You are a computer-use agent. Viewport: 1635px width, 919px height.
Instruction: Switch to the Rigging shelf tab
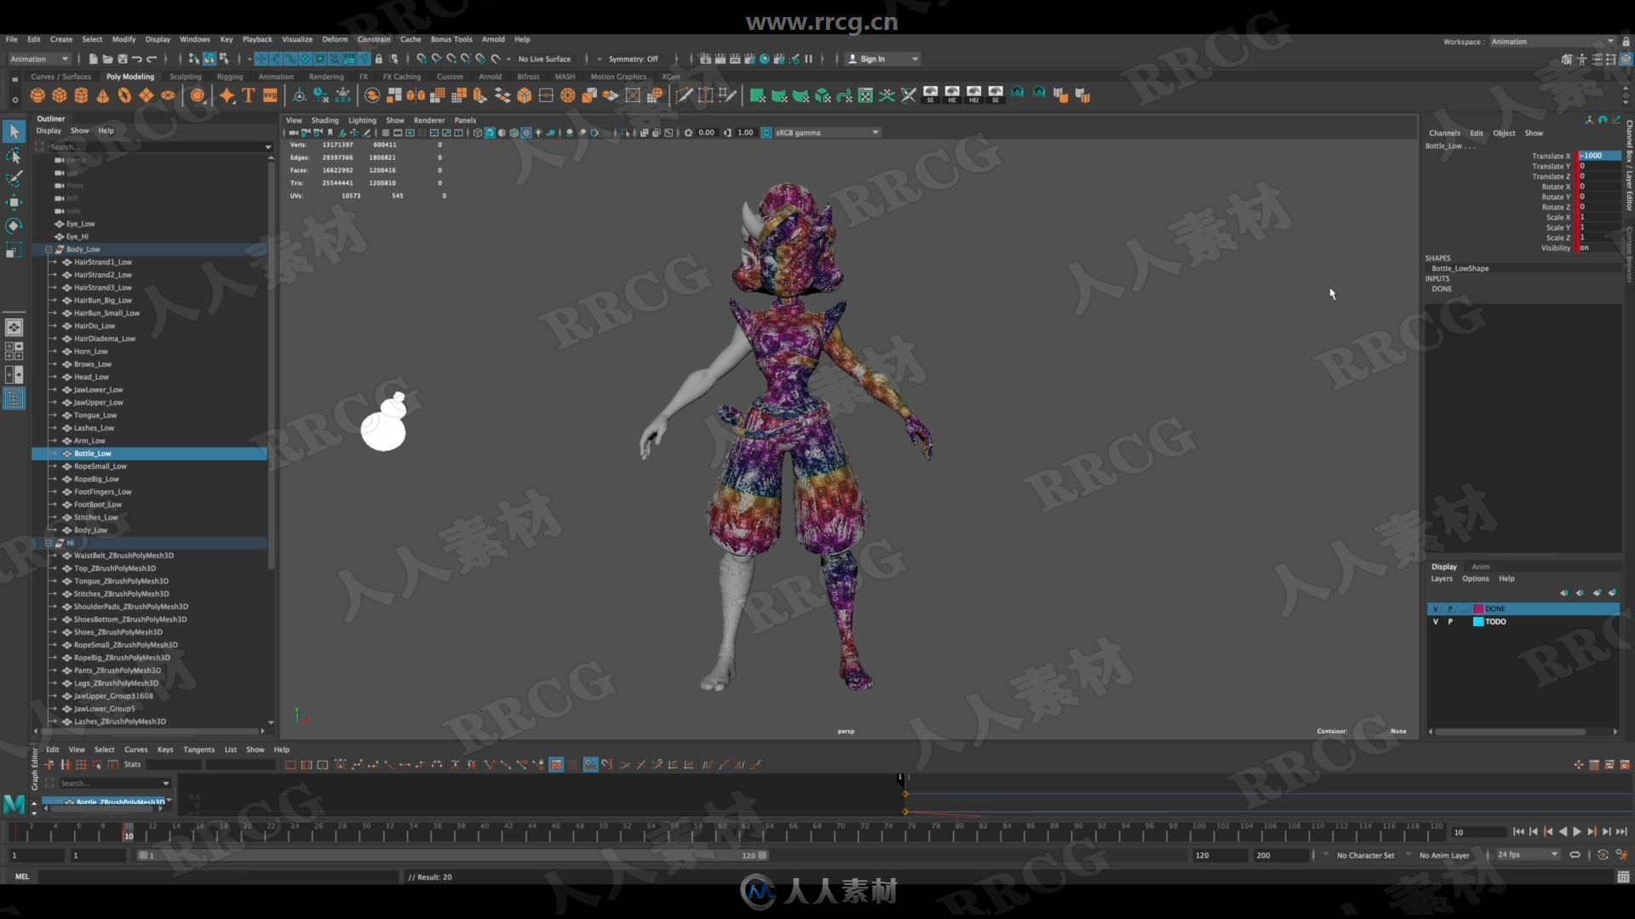point(230,77)
